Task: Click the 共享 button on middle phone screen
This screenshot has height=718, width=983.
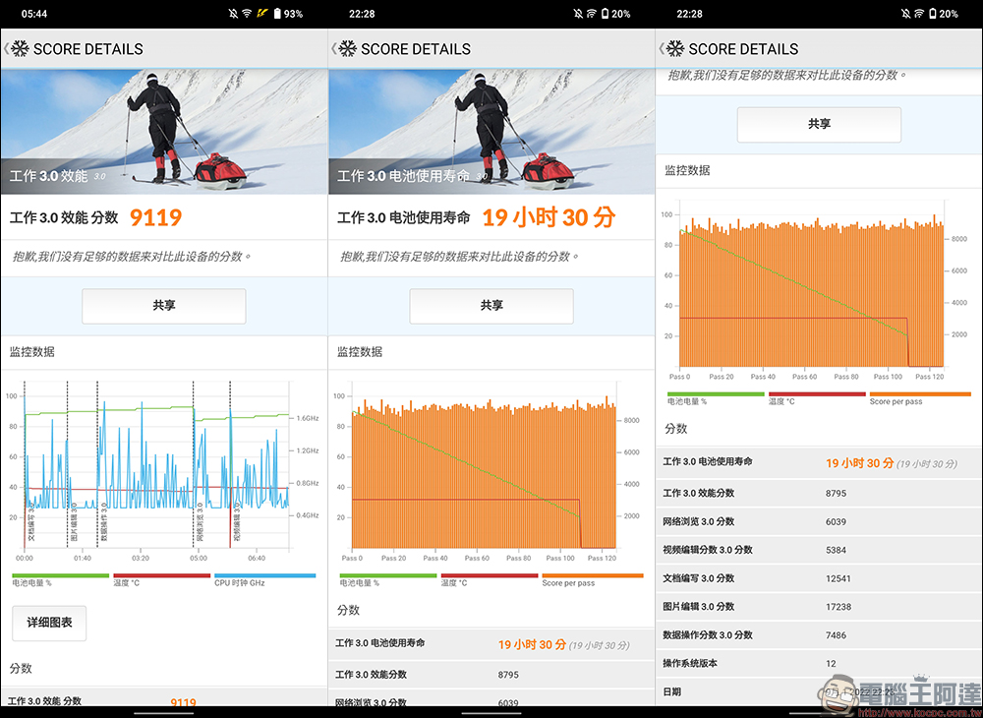Action: pos(491,306)
